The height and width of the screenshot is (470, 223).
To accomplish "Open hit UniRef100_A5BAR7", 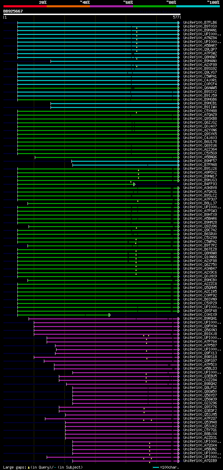I will click(x=200, y=45).
